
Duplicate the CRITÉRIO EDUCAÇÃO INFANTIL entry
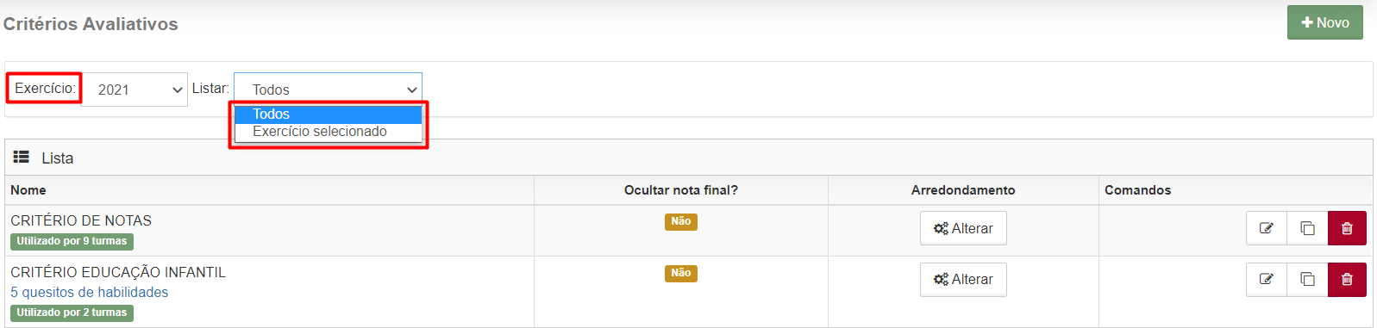click(x=1307, y=279)
